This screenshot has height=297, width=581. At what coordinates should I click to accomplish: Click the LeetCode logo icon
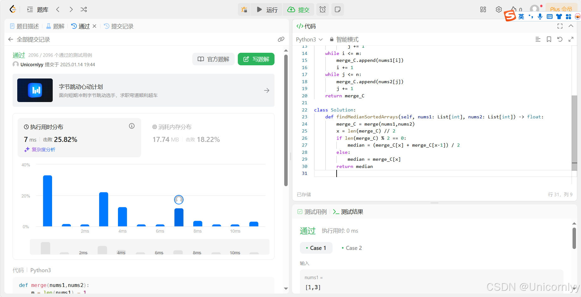pyautogui.click(x=13, y=9)
